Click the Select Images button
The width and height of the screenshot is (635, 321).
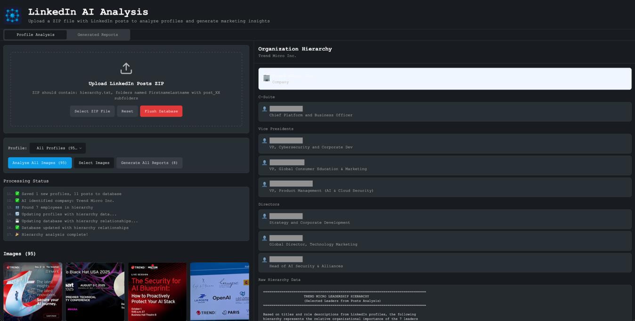(94, 163)
